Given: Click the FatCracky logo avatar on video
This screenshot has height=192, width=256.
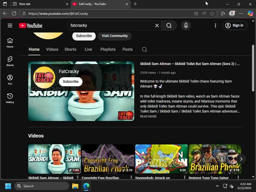Looking at the screenshot, I should pos(44,77).
